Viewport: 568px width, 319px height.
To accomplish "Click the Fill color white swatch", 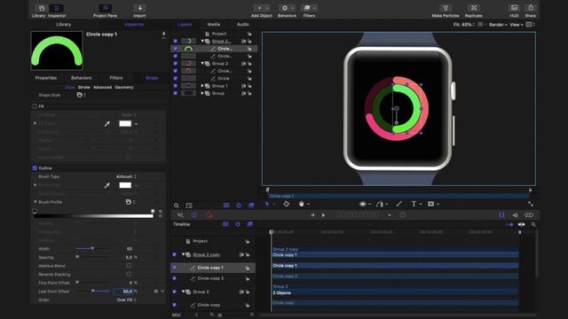I will pos(125,124).
